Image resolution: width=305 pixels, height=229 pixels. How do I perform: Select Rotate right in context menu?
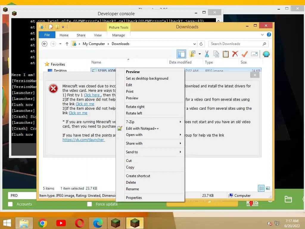[x=135, y=107]
